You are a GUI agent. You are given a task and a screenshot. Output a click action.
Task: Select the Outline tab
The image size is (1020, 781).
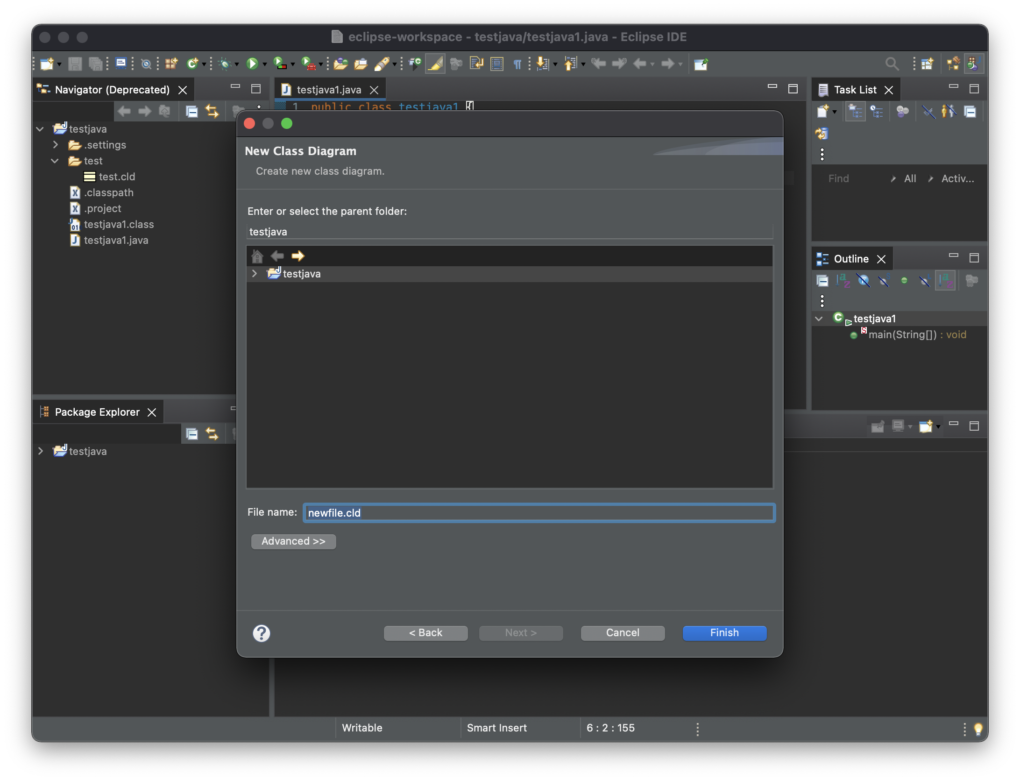point(851,259)
